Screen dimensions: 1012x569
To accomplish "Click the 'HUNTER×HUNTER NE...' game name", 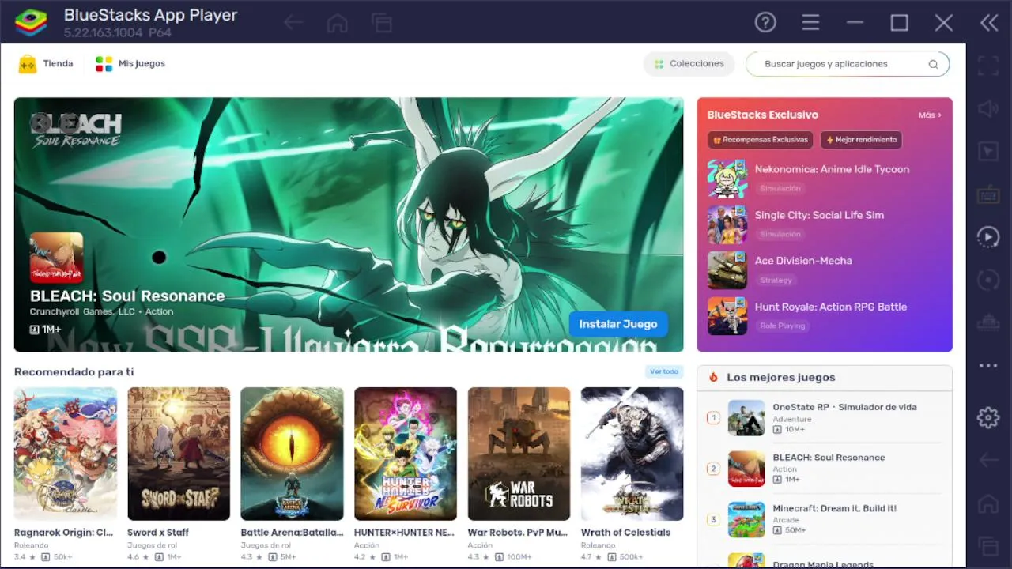I will coord(404,533).
